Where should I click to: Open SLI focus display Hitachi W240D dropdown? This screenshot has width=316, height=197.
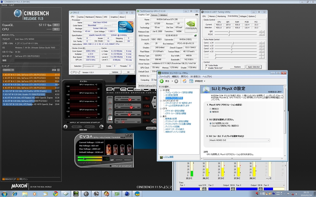pyautogui.click(x=239, y=140)
